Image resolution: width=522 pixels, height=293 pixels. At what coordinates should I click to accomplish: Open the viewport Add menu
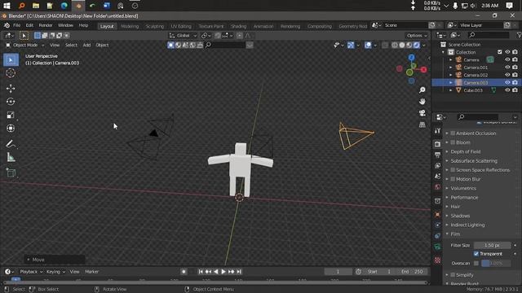coord(86,46)
